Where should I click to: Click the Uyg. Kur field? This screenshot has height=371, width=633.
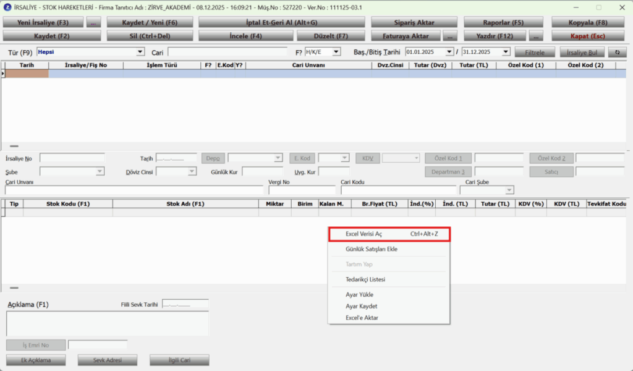coord(334,171)
